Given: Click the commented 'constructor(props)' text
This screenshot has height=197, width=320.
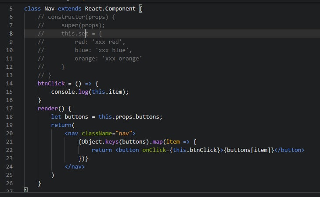Looking at the screenshot, I should [78, 17].
